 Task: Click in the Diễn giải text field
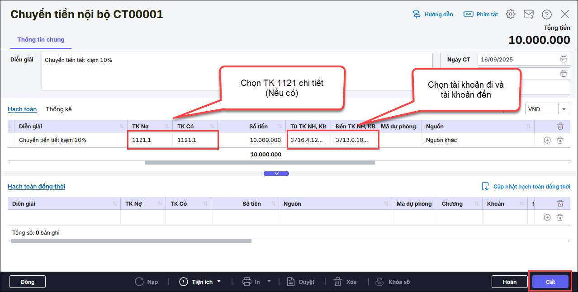tap(237, 71)
